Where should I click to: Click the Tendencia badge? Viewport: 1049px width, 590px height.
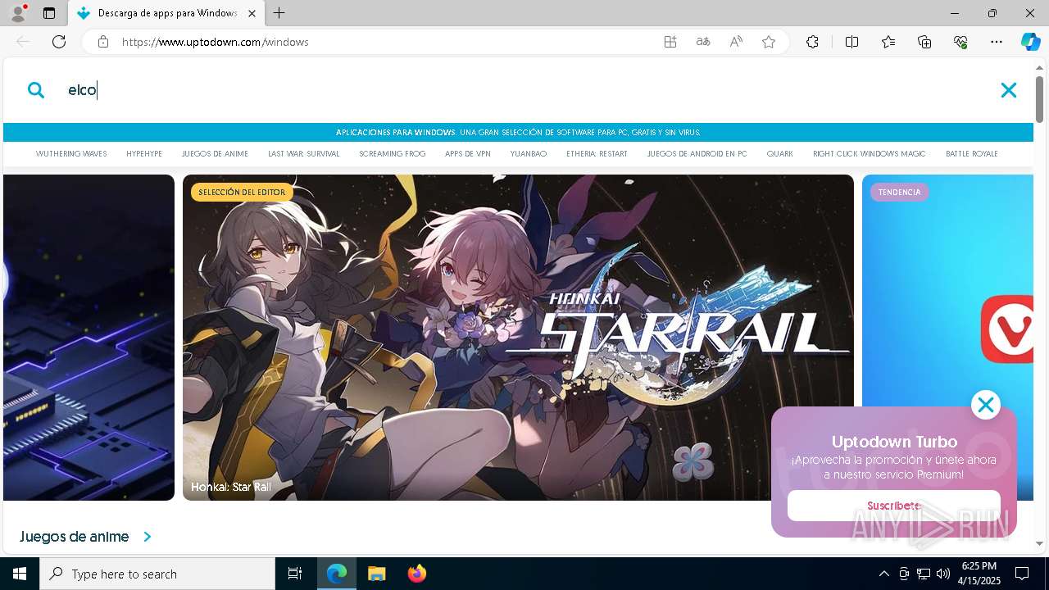point(900,193)
